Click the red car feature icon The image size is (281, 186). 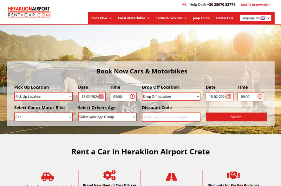click(47, 177)
